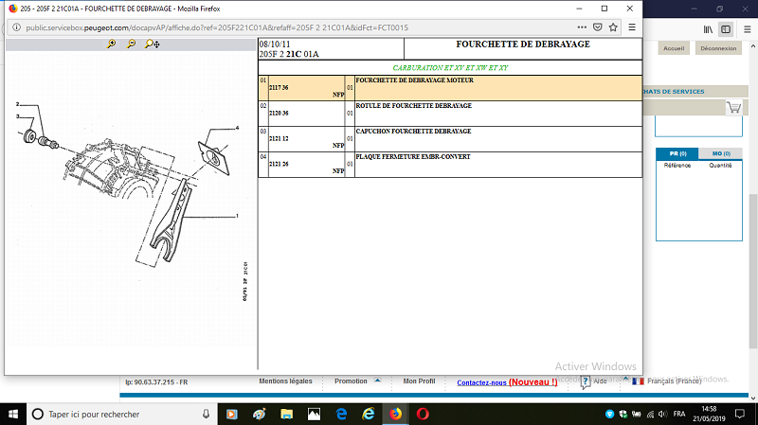Viewport: 758px width, 425px height.
Task: Open hamburger menu of background Firefox window
Action: pyautogui.click(x=747, y=29)
